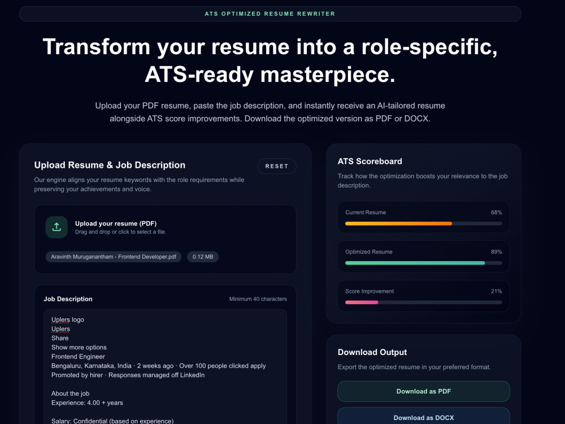Image resolution: width=565 pixels, height=424 pixels.
Task: Download the resume as PDF
Action: point(423,391)
